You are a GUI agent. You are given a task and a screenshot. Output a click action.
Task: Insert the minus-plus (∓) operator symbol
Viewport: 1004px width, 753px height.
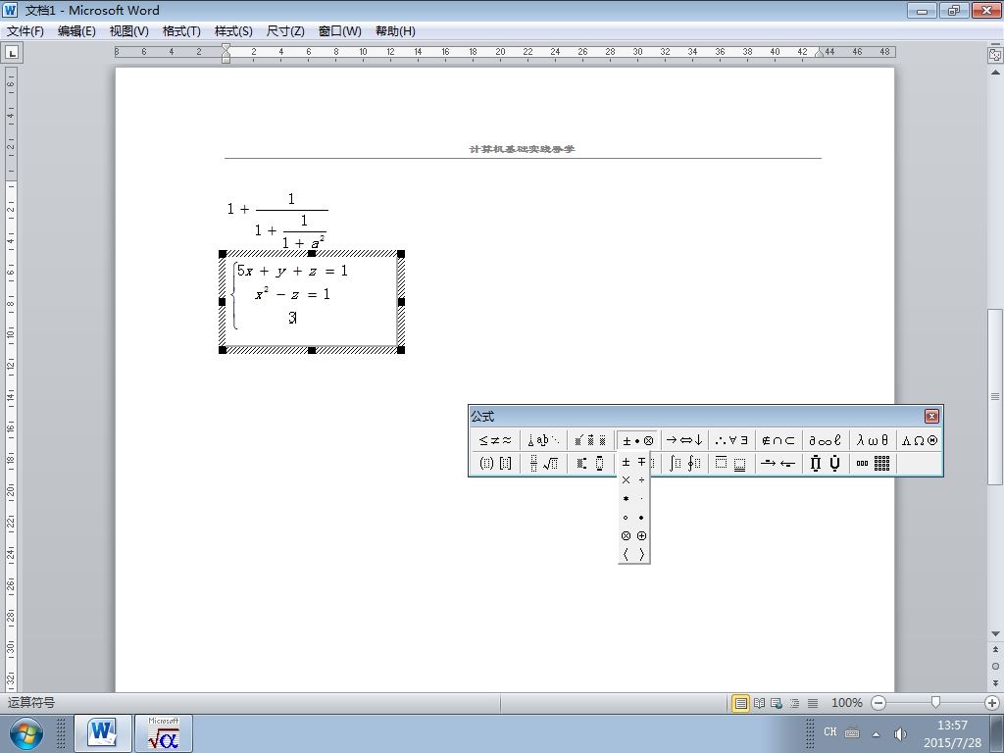(x=641, y=463)
